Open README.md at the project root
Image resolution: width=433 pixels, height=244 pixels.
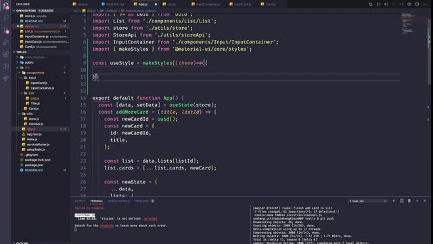(33, 170)
